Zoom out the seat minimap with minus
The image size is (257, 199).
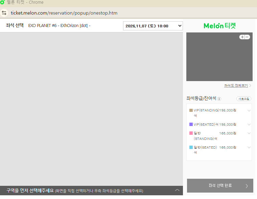(247, 37)
